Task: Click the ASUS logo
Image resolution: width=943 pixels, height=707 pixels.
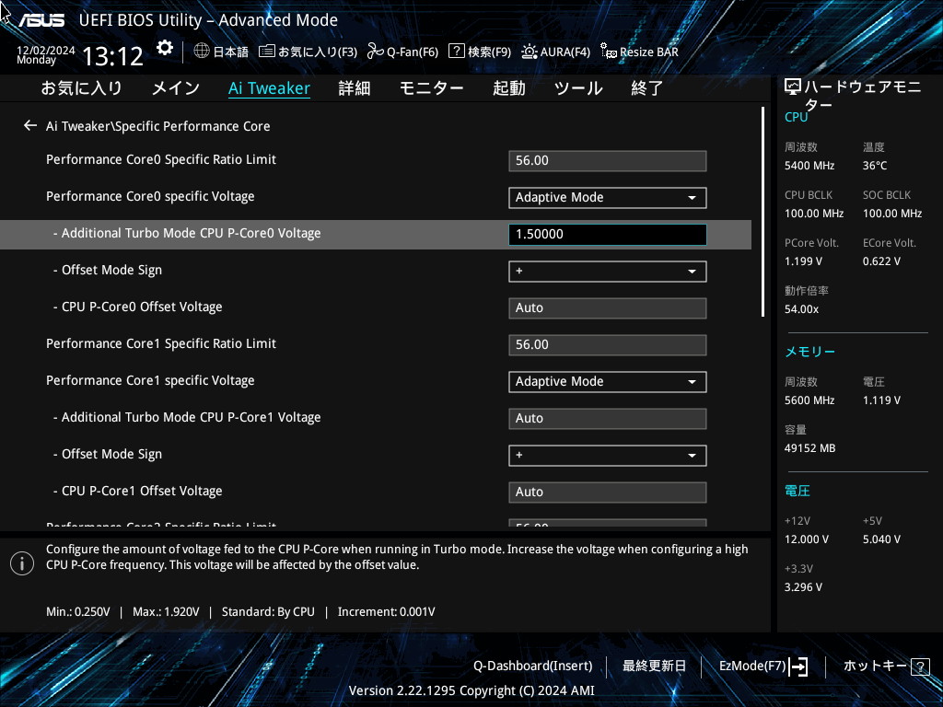Action: 41,20
